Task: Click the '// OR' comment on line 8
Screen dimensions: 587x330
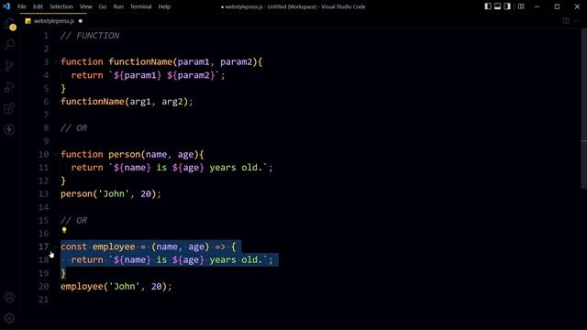Action: coord(73,128)
